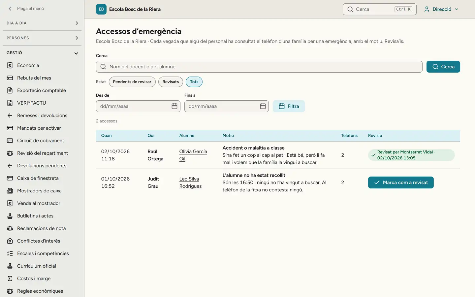Apply the date range with Filtra
Screen dimensions: 475x297
[x=289, y=106]
